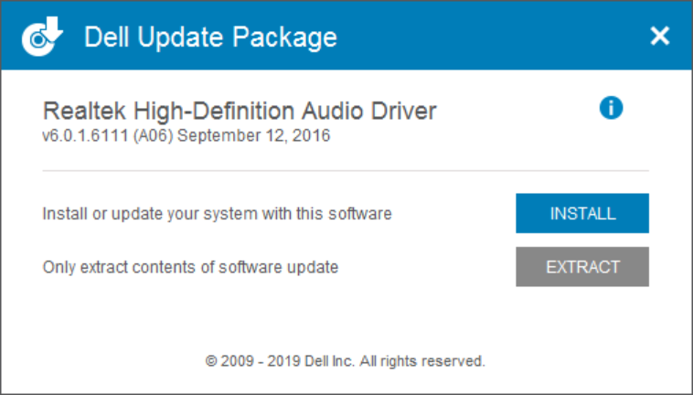Click the All rights reserved text
This screenshot has width=693, height=395.
tap(422, 361)
